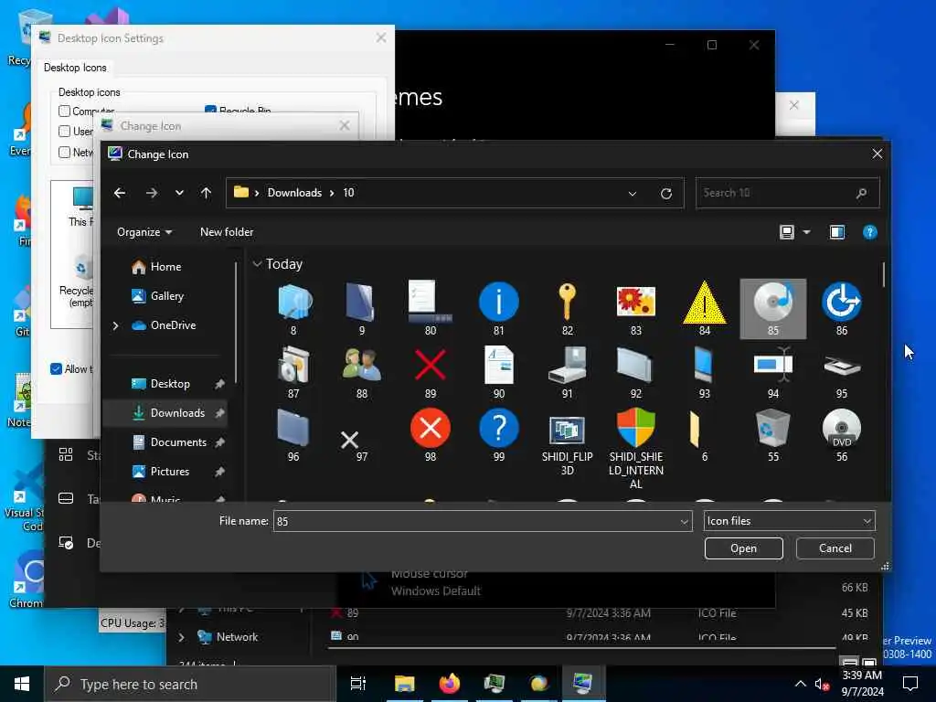936x702 pixels.
Task: Select the blue info icon 81
Action: point(498,309)
